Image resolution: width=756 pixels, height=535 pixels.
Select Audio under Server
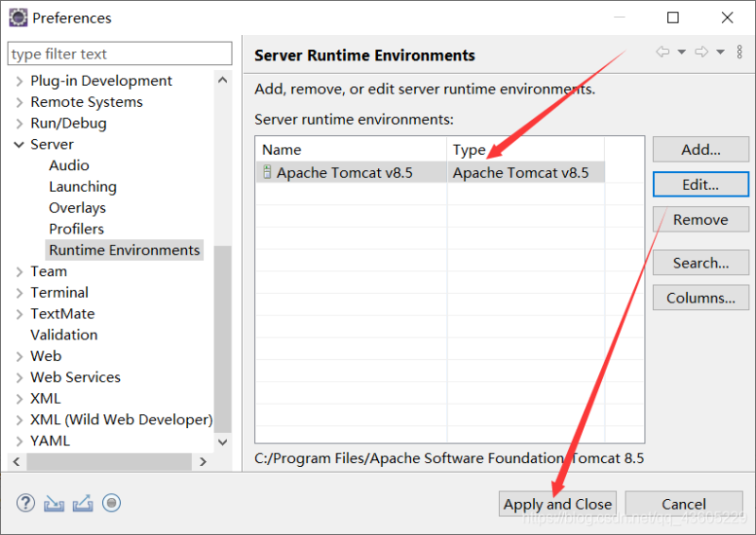(69, 165)
